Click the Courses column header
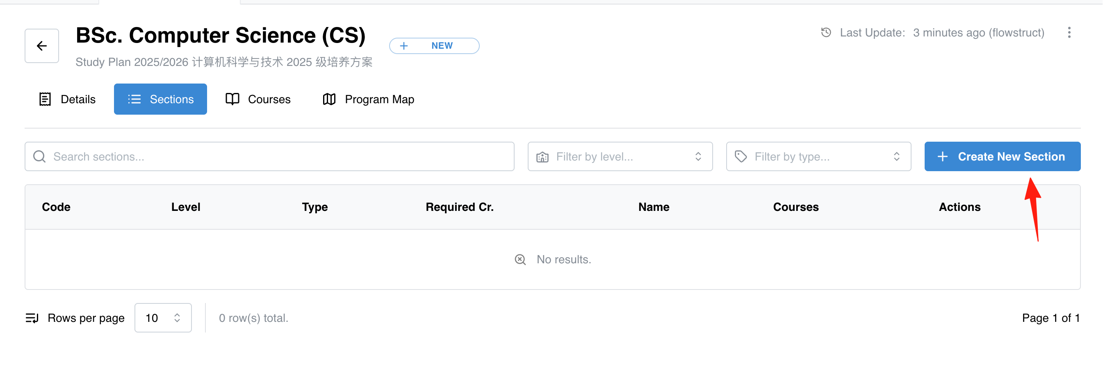Image resolution: width=1103 pixels, height=380 pixels. [795, 207]
